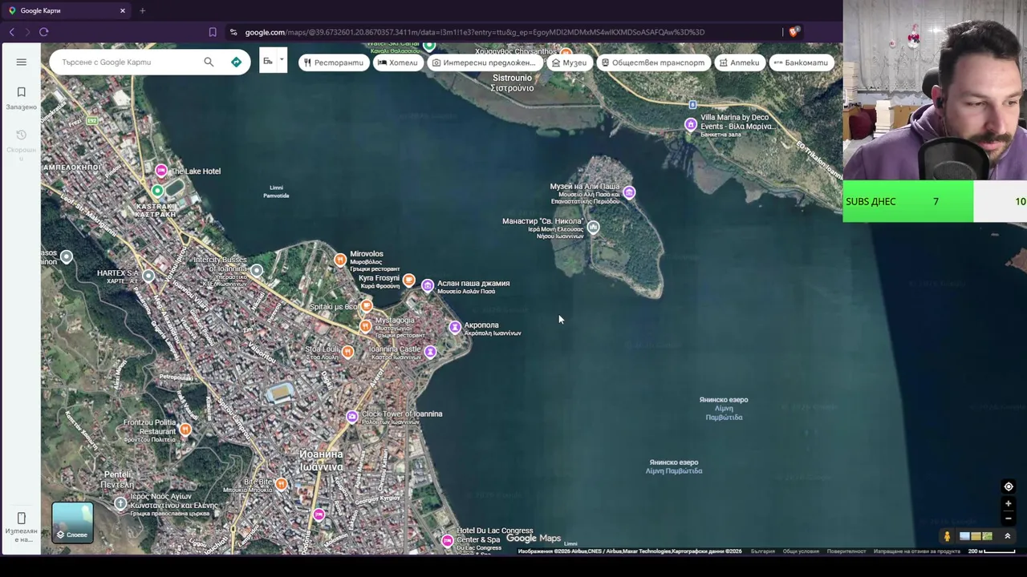The width and height of the screenshot is (1027, 577).
Task: Zoom out with the minus icon
Action: point(1009,518)
